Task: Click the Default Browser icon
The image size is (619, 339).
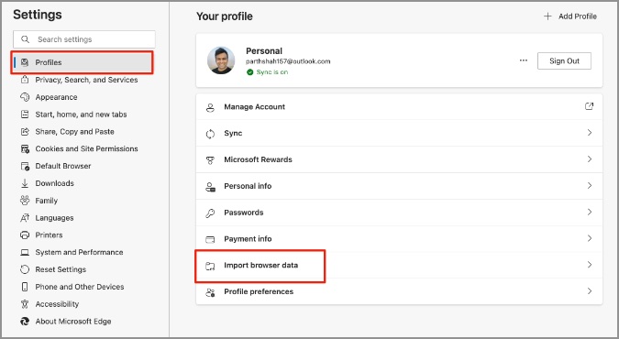Action: click(25, 166)
